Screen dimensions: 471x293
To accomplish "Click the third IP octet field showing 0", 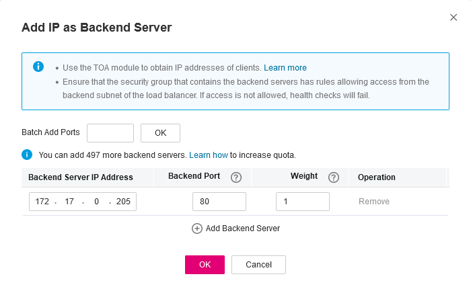I will 96,202.
